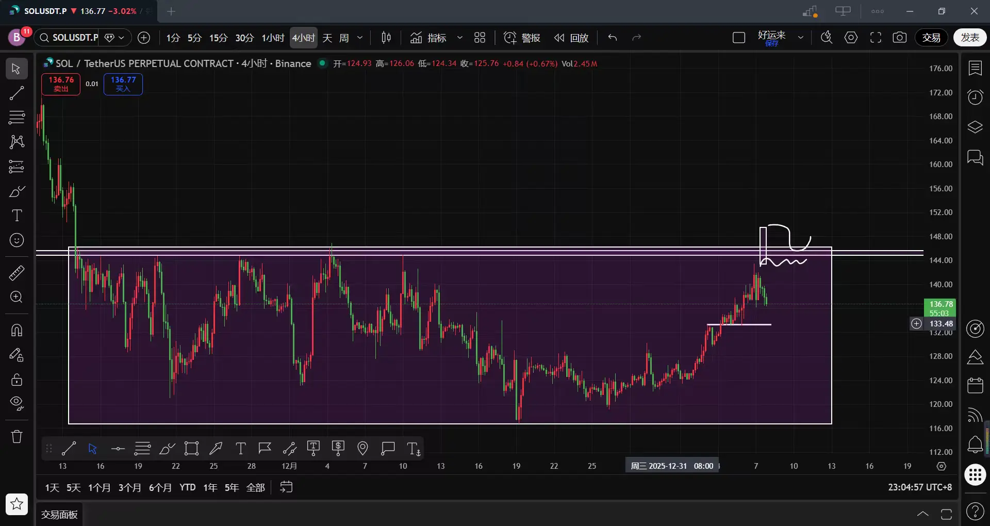Switch to the 1小时 interval
Screen dimensions: 990x526
click(x=273, y=38)
